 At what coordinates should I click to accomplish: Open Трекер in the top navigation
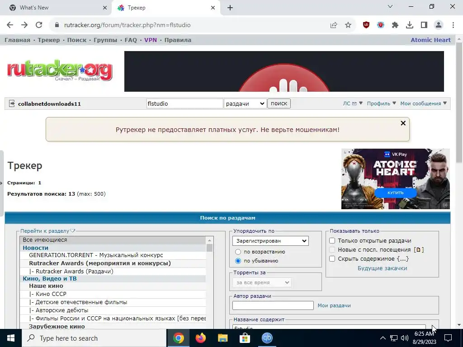[49, 40]
